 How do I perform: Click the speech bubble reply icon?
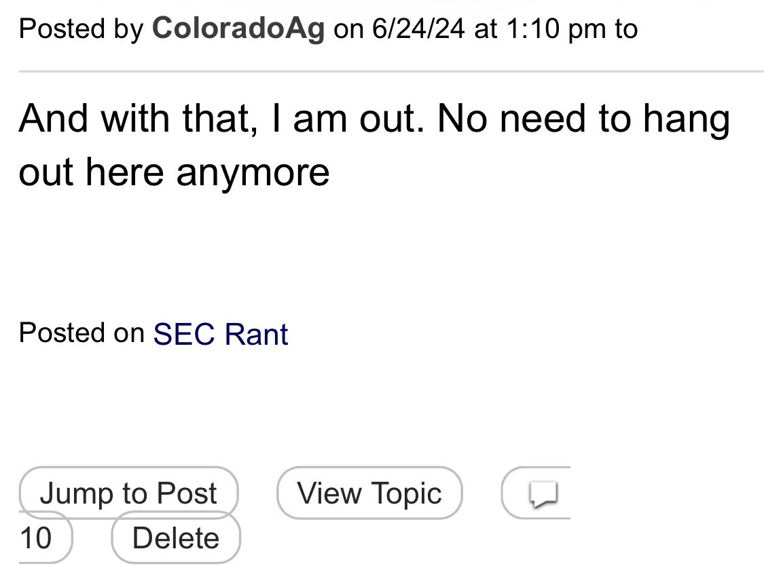tap(543, 493)
